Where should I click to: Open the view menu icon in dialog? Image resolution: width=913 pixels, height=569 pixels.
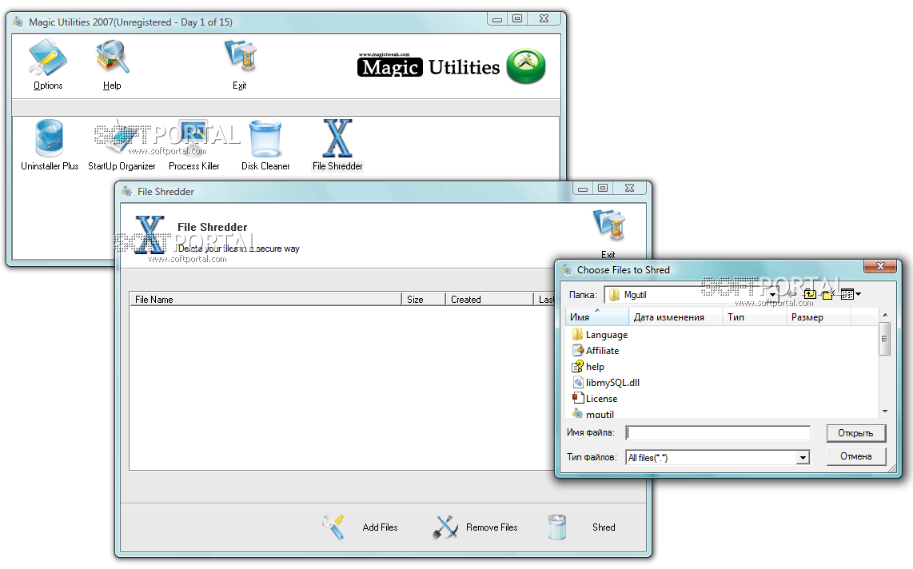[851, 294]
